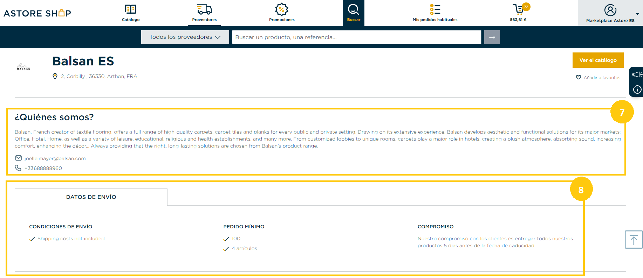Click the Nuestro compromiso paragraph text
643x278 pixels.
495,242
